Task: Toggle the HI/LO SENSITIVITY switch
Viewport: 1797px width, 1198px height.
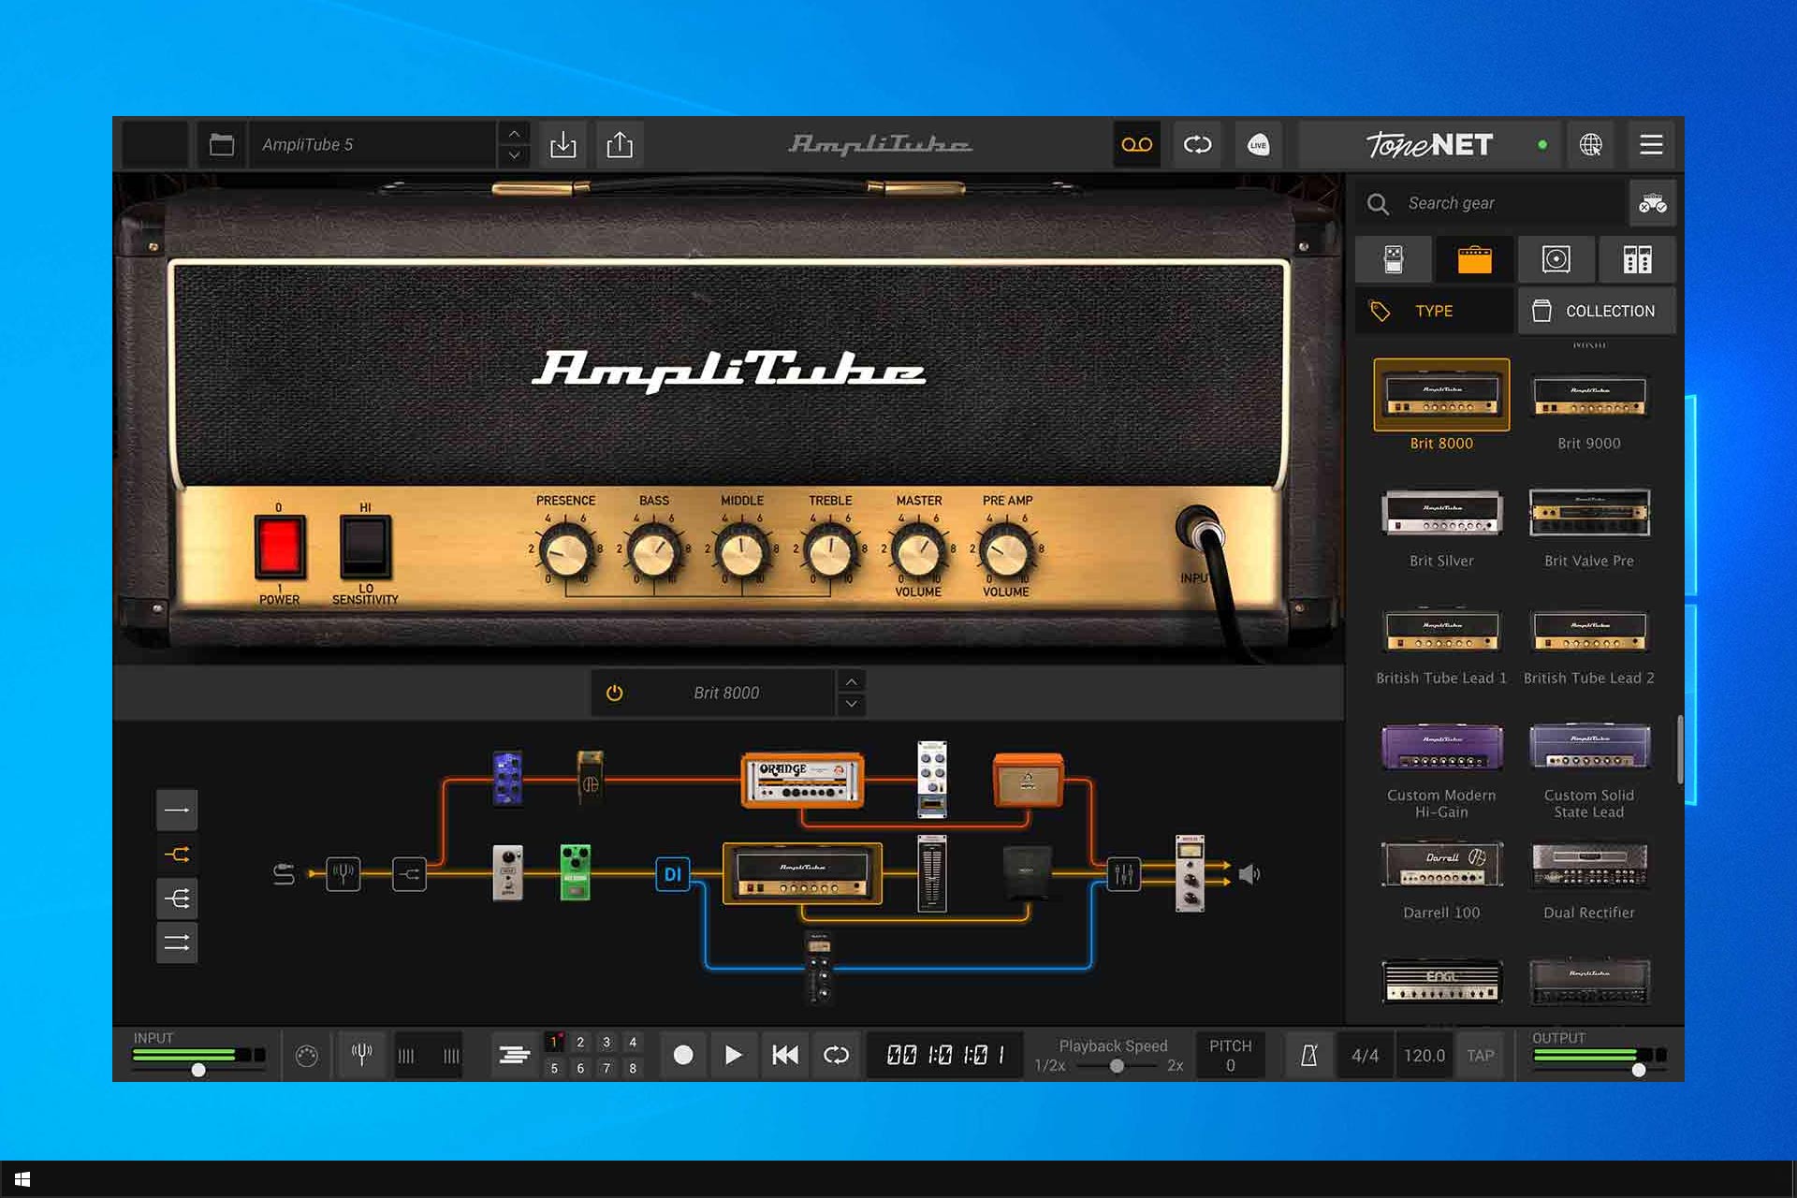Action: coord(365,547)
